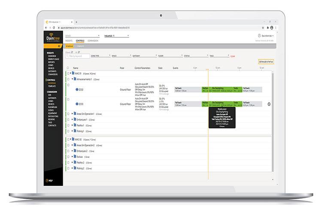Click the Areas Sin Operación 1 folder icon
The height and width of the screenshot is (215, 322).
(75, 114)
